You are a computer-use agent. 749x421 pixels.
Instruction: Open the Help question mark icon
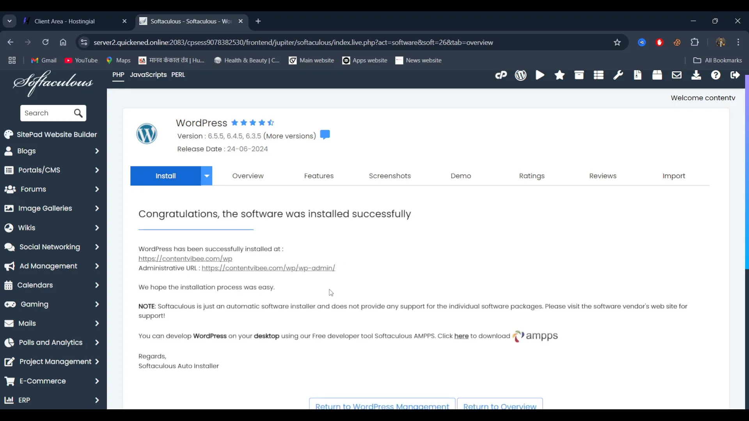[715, 75]
